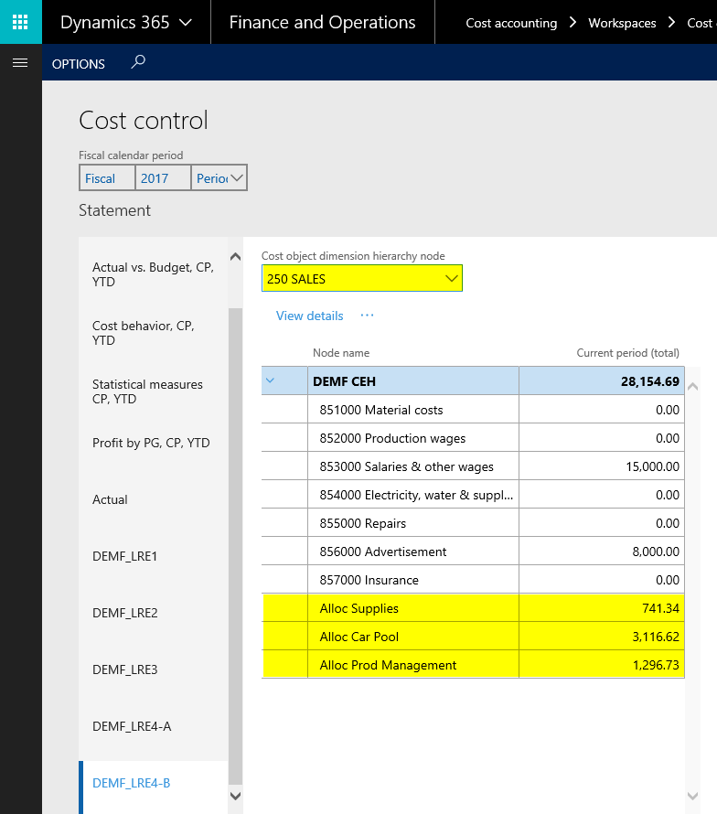The height and width of the screenshot is (814, 717).
Task: Expand the Period dropdown in fiscal calendar
Action: [236, 178]
